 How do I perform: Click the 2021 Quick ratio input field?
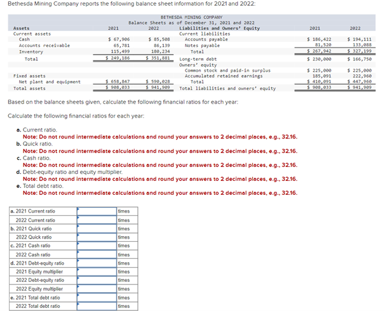97,228
